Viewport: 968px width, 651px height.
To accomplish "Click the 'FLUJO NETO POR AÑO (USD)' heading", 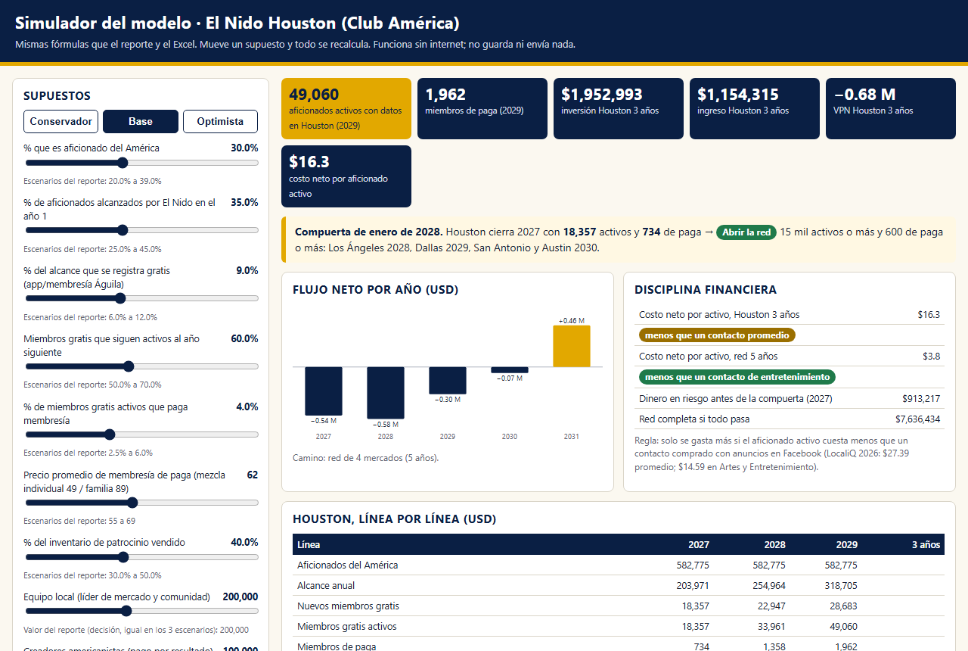I will pyautogui.click(x=375, y=290).
